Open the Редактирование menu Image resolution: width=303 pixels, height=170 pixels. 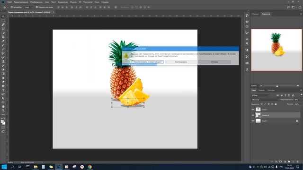pyautogui.click(x=21, y=2)
